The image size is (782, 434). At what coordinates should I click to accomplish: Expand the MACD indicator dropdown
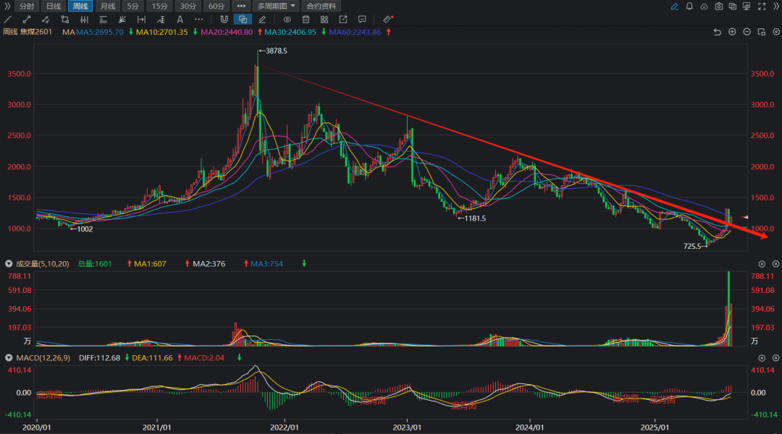(x=9, y=358)
